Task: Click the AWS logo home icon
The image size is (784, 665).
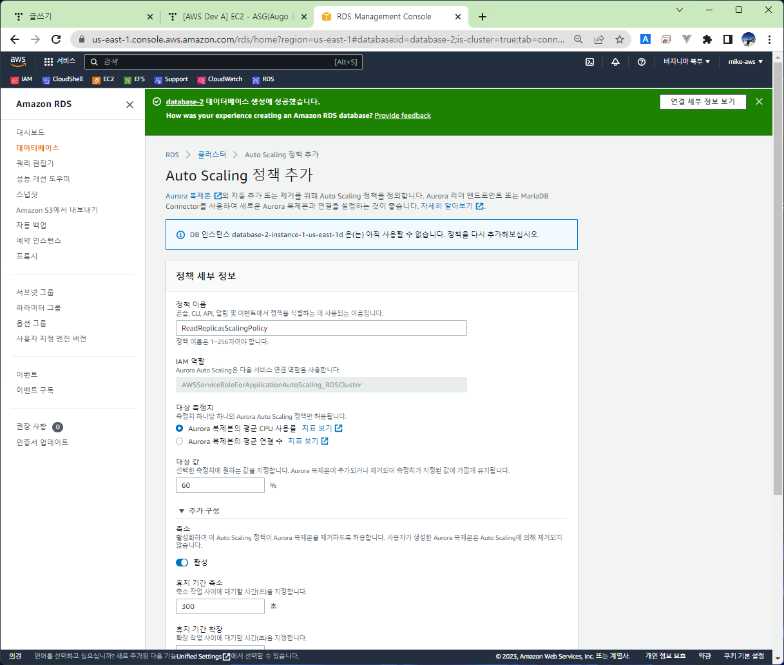Action: click(18, 61)
